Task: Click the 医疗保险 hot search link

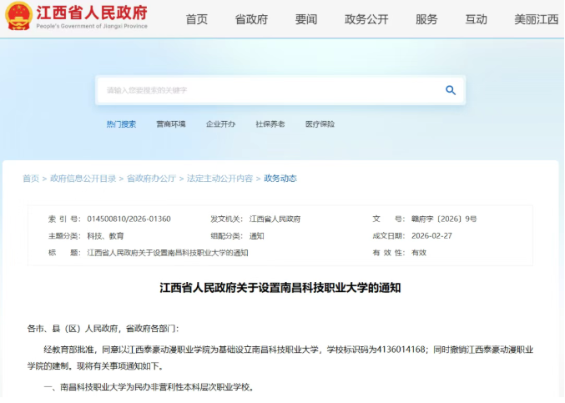Action: click(x=320, y=124)
